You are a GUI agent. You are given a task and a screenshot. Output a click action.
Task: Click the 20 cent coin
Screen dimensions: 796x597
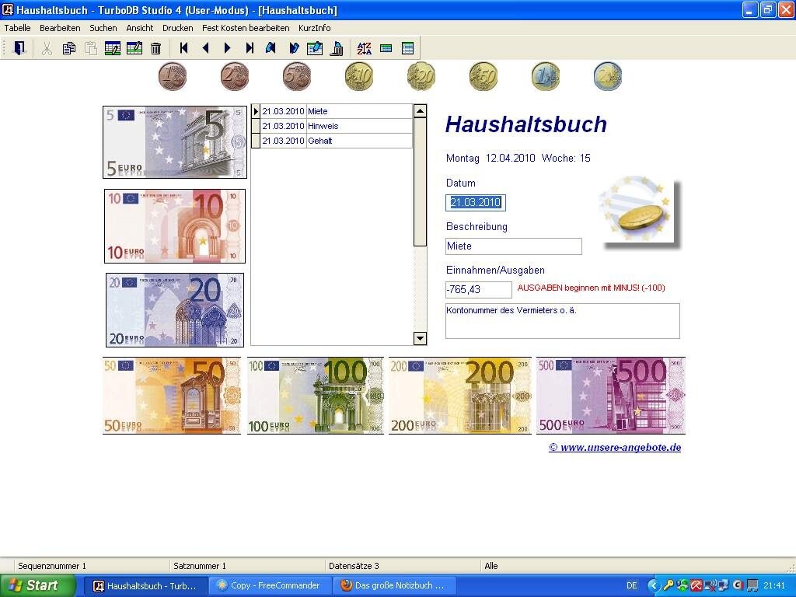421,77
